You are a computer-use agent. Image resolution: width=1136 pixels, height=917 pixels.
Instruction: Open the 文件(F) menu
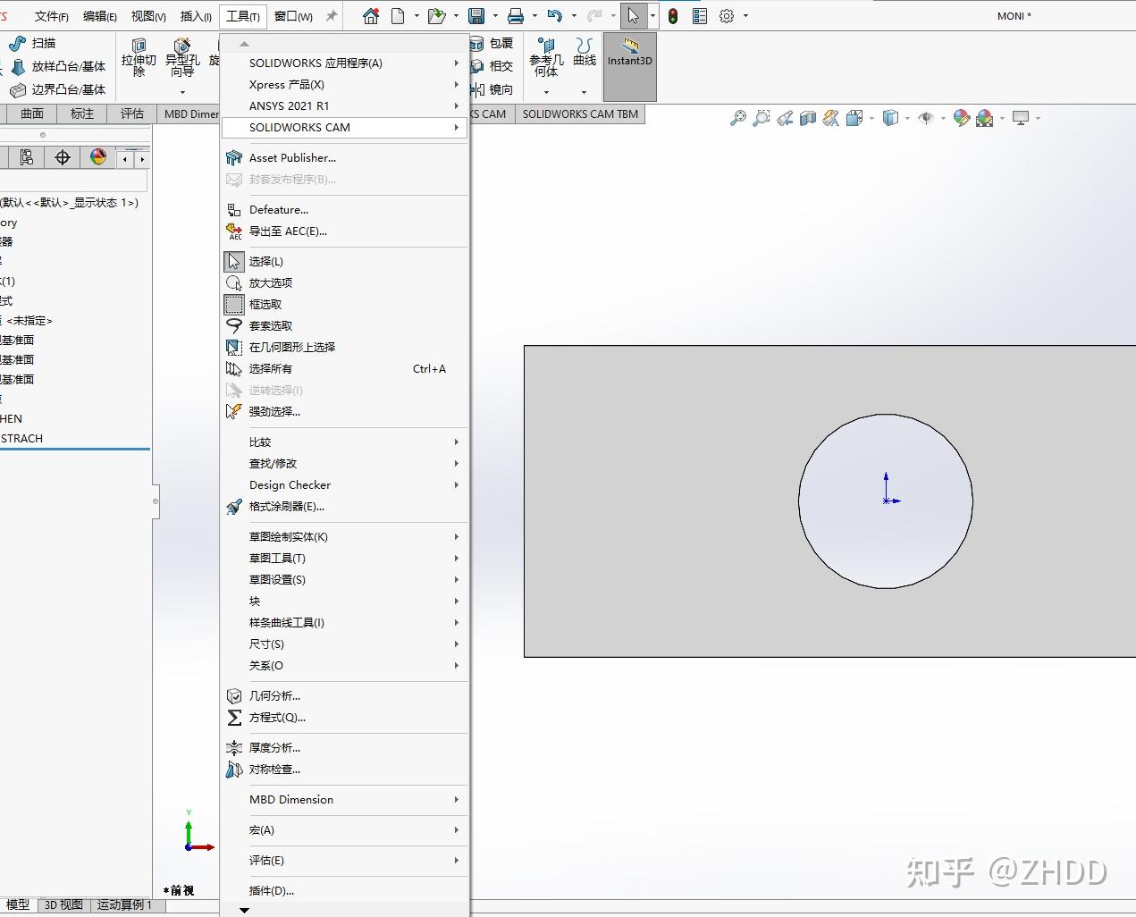52,16
